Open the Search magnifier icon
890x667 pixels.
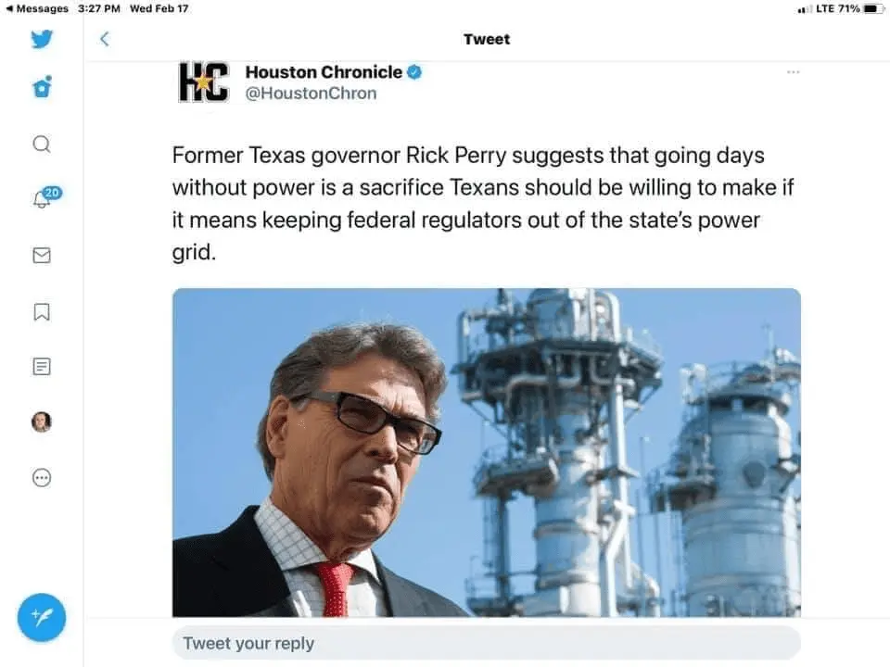pos(42,145)
